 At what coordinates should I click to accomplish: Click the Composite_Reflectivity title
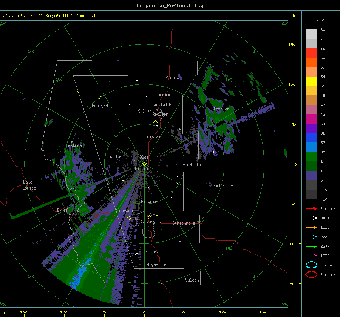(x=170, y=6)
